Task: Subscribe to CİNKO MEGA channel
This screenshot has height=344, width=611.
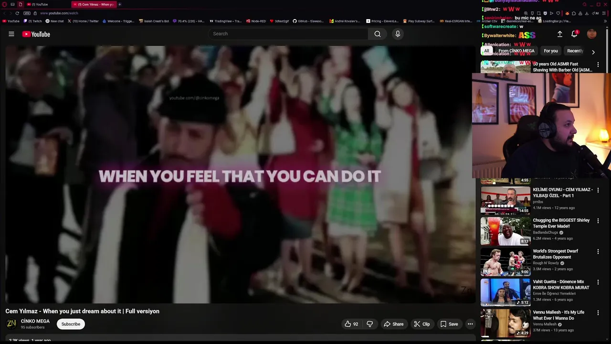Action: point(71,324)
